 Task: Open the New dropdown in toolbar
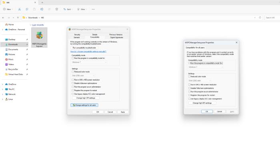tap(8, 9)
